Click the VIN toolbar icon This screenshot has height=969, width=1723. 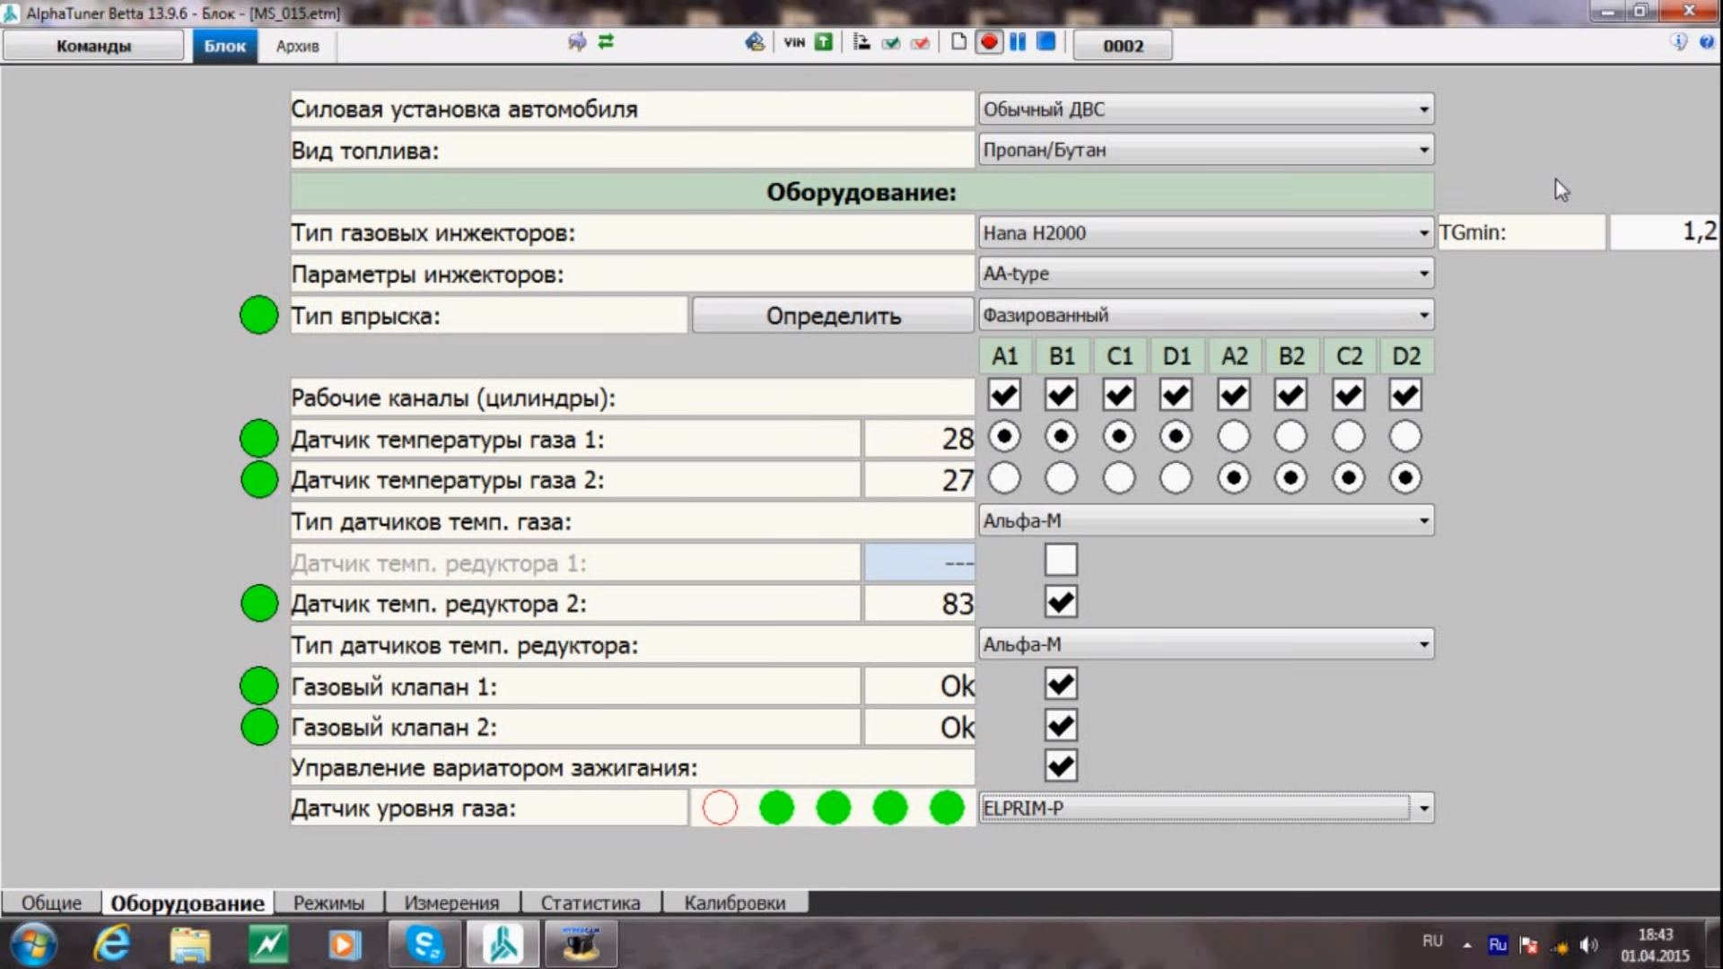793,42
